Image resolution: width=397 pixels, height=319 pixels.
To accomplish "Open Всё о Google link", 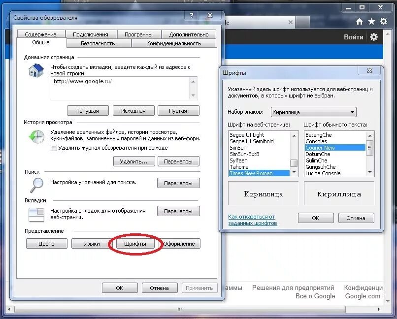I will click(x=315, y=296).
